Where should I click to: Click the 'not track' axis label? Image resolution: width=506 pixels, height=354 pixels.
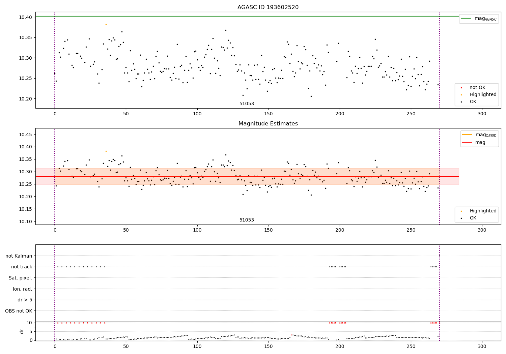(x=22, y=267)
